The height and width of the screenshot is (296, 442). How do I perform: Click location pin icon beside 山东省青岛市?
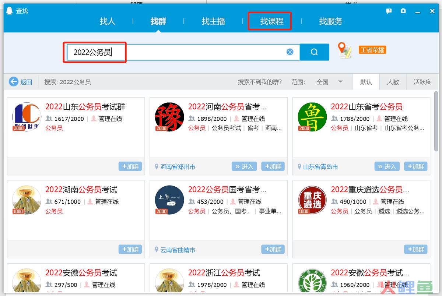pos(299,167)
